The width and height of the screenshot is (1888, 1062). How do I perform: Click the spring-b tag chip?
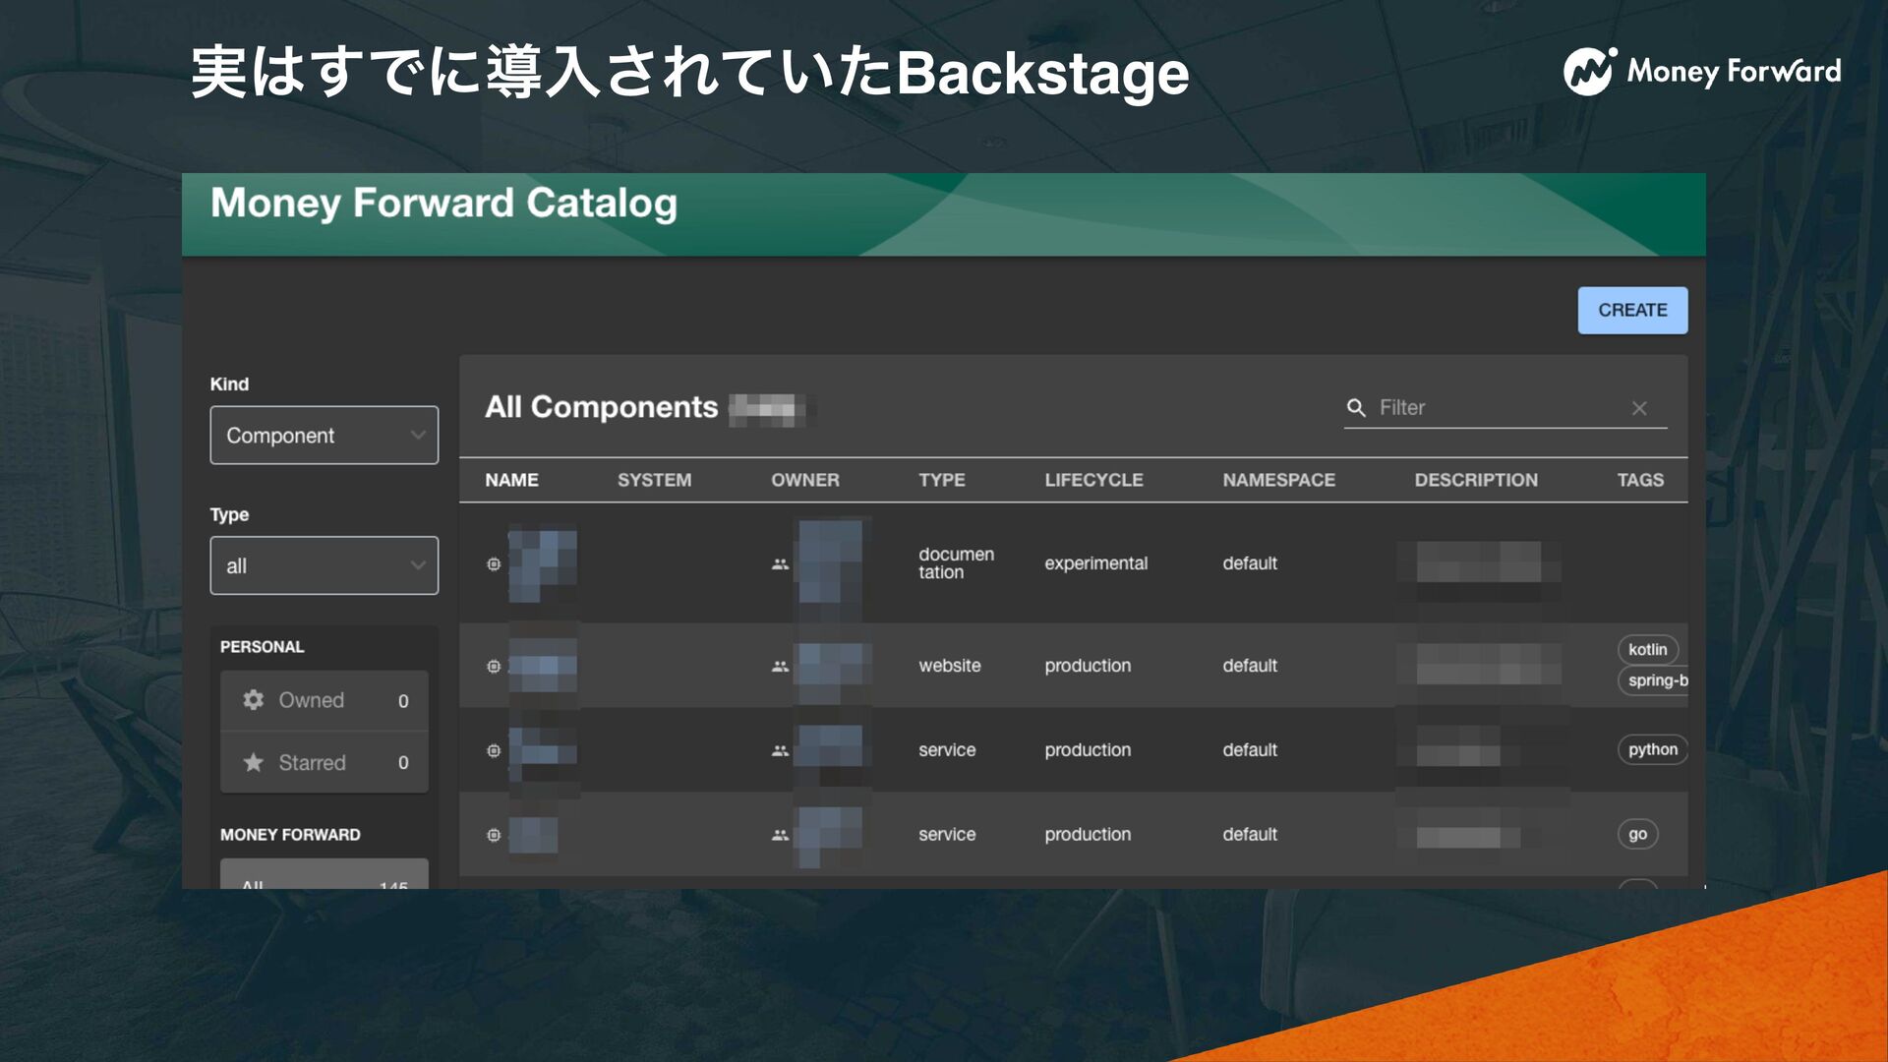coord(1654,680)
